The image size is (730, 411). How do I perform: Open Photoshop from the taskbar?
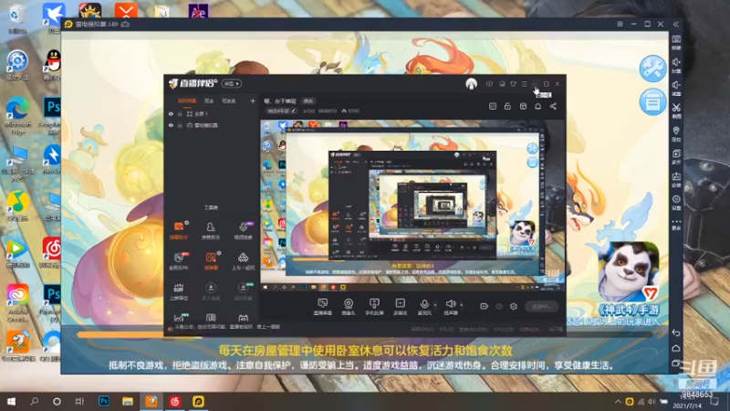104,401
